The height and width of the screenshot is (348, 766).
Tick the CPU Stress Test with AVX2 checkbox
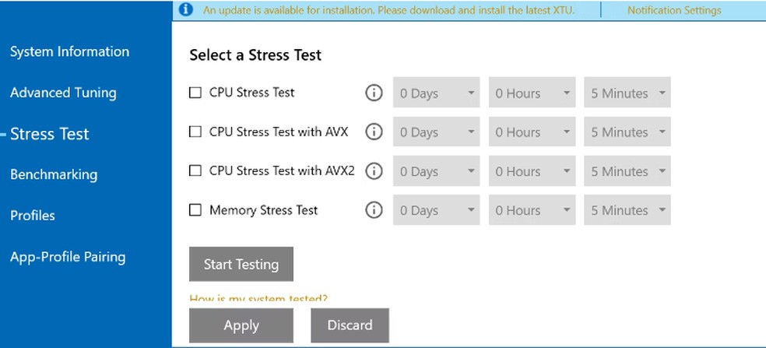point(195,170)
